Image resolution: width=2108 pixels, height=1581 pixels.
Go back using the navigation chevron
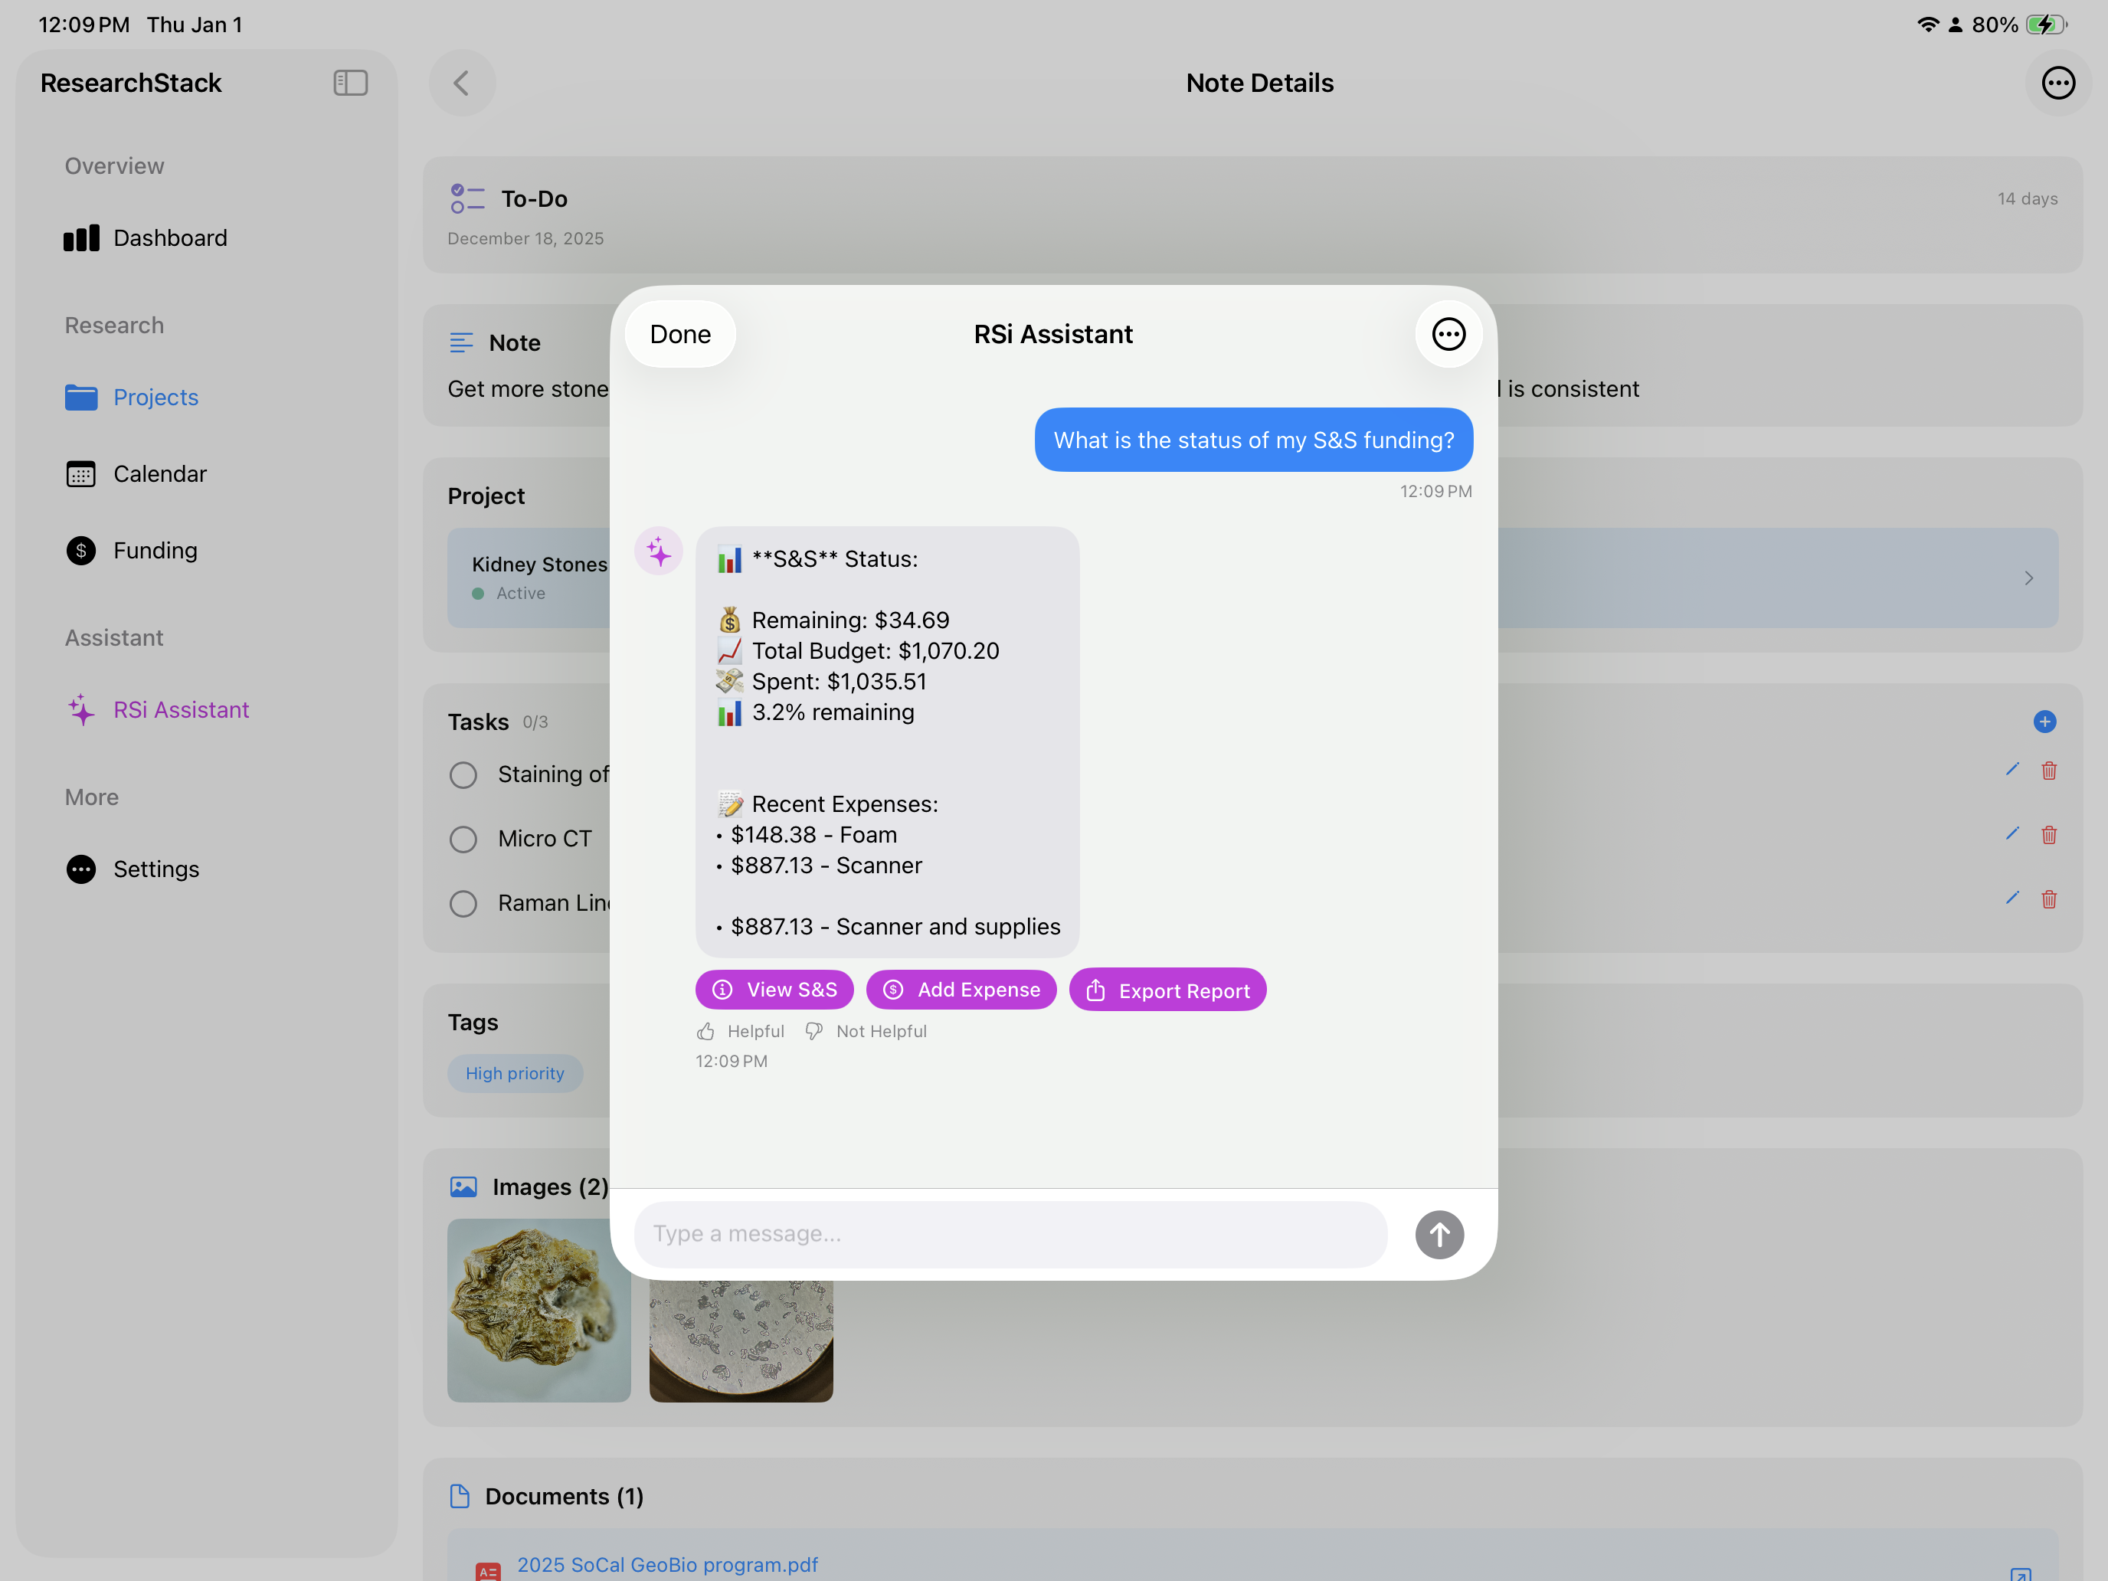tap(461, 83)
